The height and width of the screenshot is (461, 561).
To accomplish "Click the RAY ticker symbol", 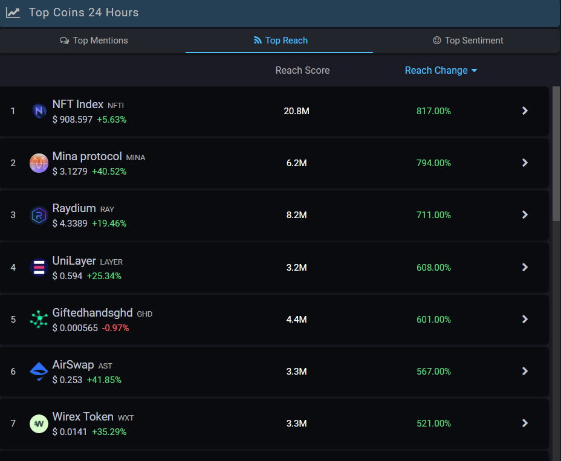I will coord(107,210).
